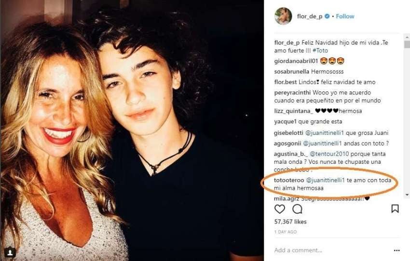
Task: Click the Add a comment field
Action: [328, 250]
